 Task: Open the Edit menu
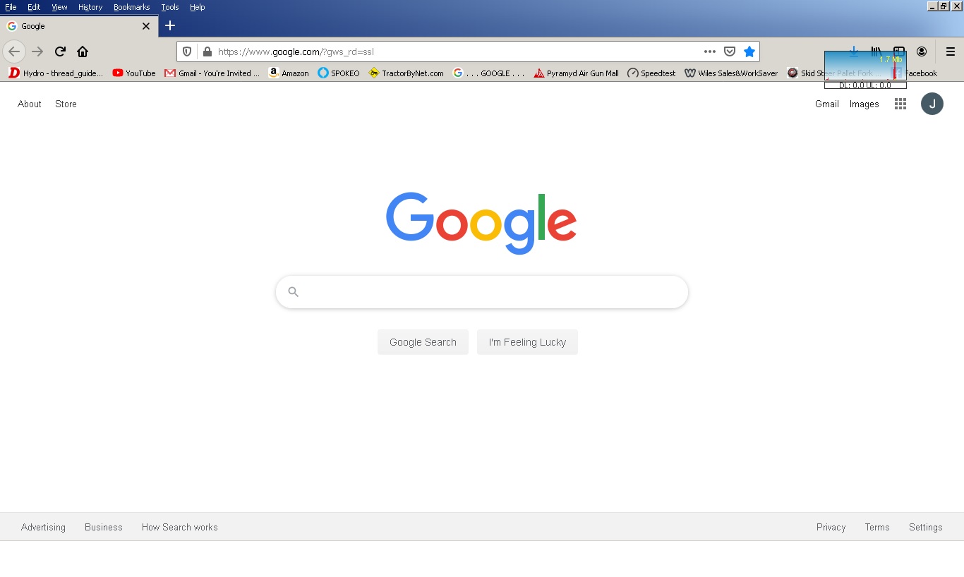[x=34, y=7]
